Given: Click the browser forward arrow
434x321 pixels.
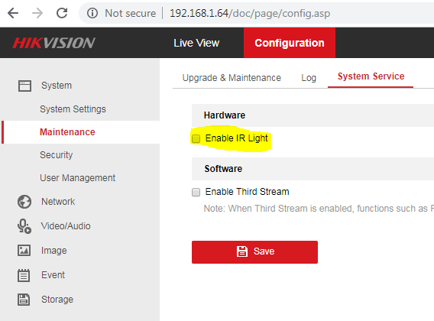Looking at the screenshot, I should [37, 13].
